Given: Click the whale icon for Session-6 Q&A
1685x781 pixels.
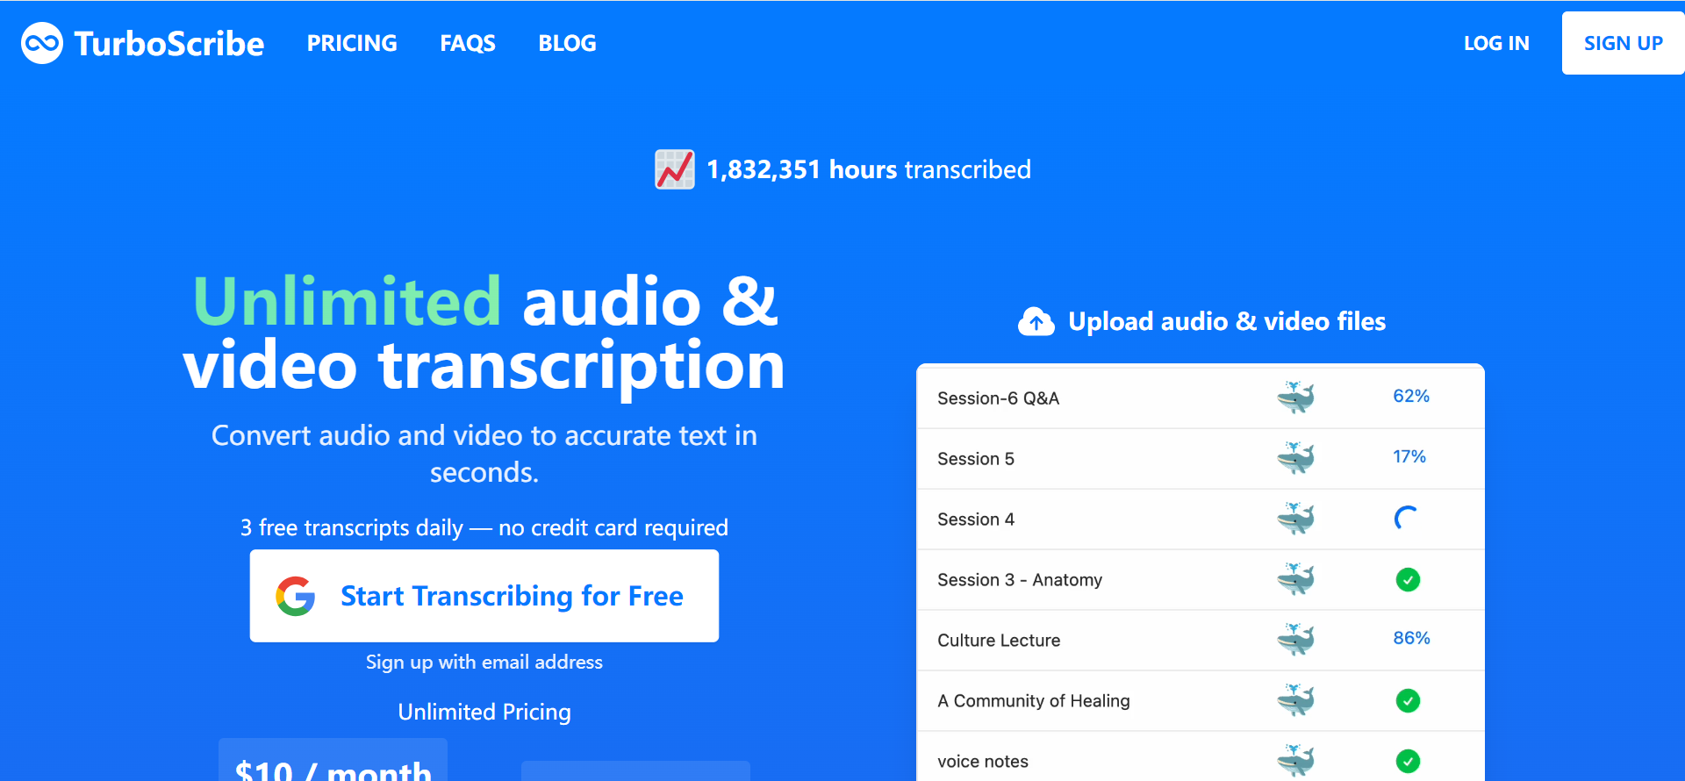Looking at the screenshot, I should pyautogui.click(x=1295, y=398).
